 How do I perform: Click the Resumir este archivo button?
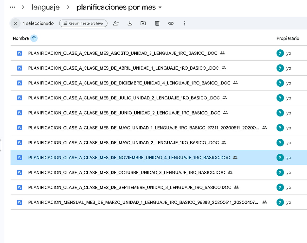click(83, 23)
